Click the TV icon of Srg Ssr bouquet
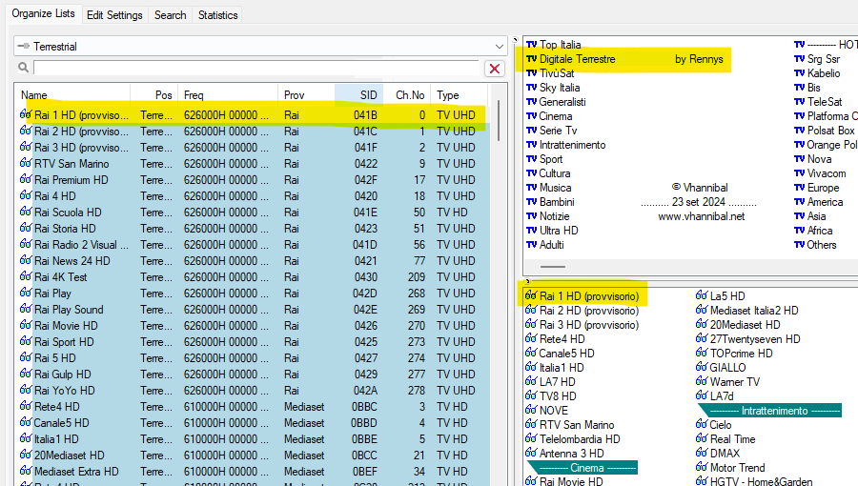Image resolution: width=858 pixels, height=486 pixels. pyautogui.click(x=800, y=59)
